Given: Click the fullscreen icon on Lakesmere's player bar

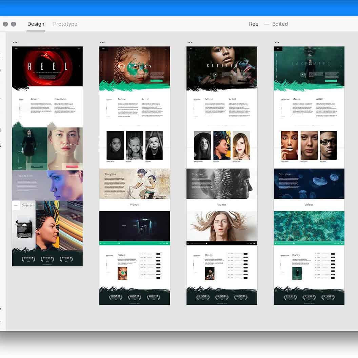Looking at the screenshot, I should click(341, 243).
